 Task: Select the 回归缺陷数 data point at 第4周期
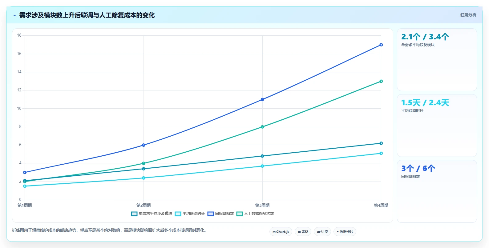coord(381,45)
